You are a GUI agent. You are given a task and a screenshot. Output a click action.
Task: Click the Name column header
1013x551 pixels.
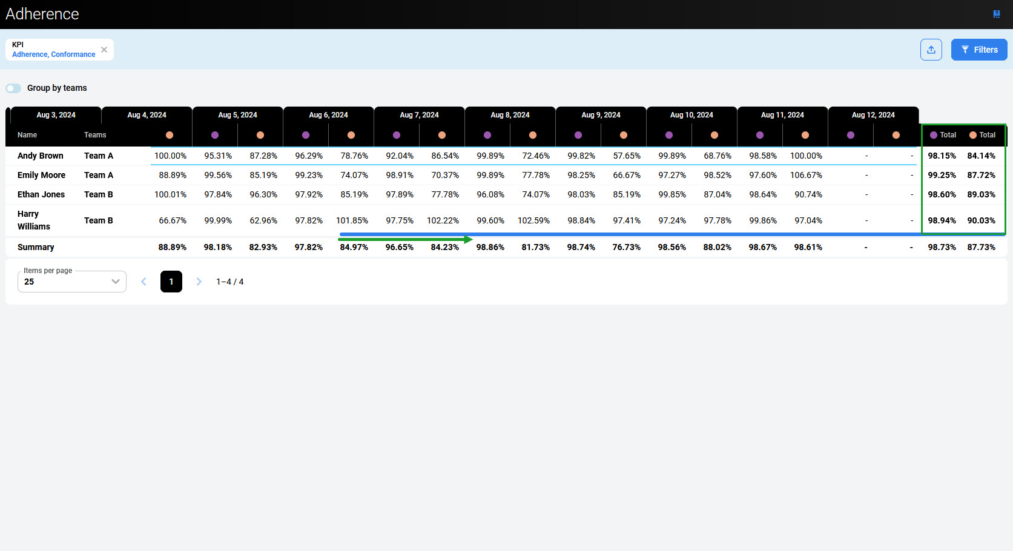click(27, 135)
